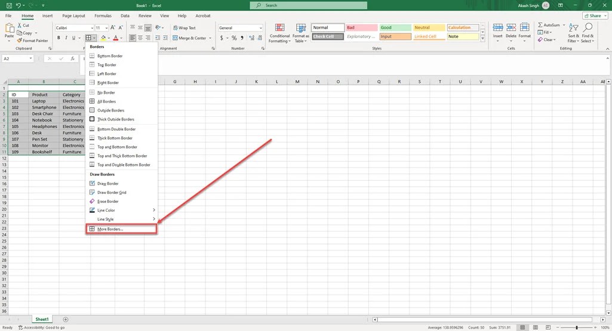The image size is (612, 331).
Task: Apply the Good cell style
Action: click(x=395, y=27)
